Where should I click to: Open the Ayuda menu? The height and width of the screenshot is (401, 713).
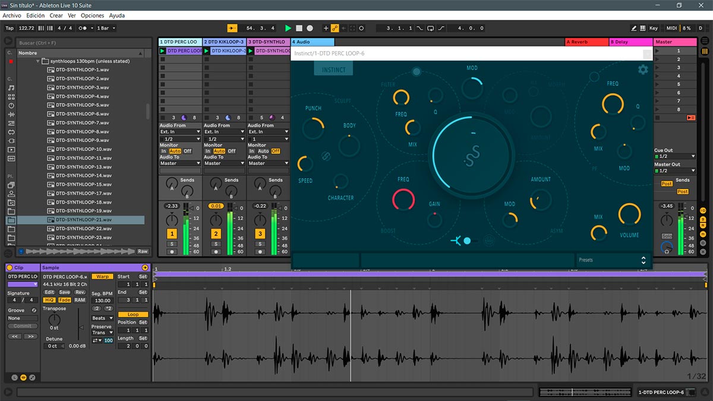point(117,15)
